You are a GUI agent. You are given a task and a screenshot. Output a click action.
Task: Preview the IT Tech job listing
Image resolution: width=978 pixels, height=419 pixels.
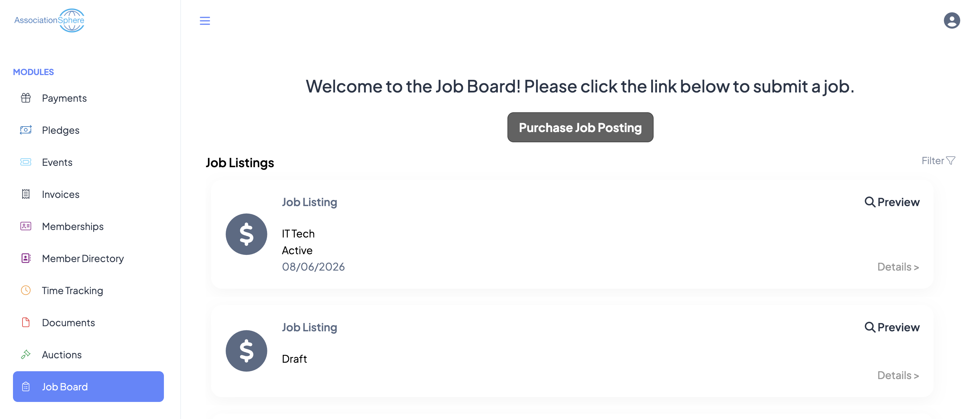(892, 202)
